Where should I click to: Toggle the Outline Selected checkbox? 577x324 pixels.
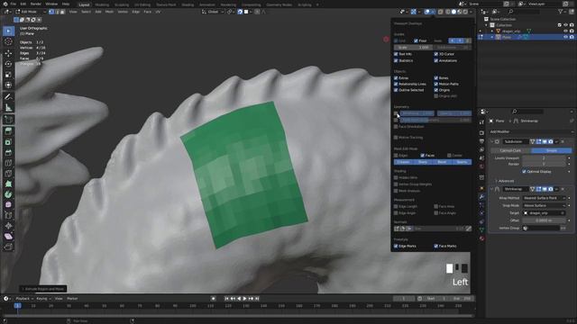point(396,90)
